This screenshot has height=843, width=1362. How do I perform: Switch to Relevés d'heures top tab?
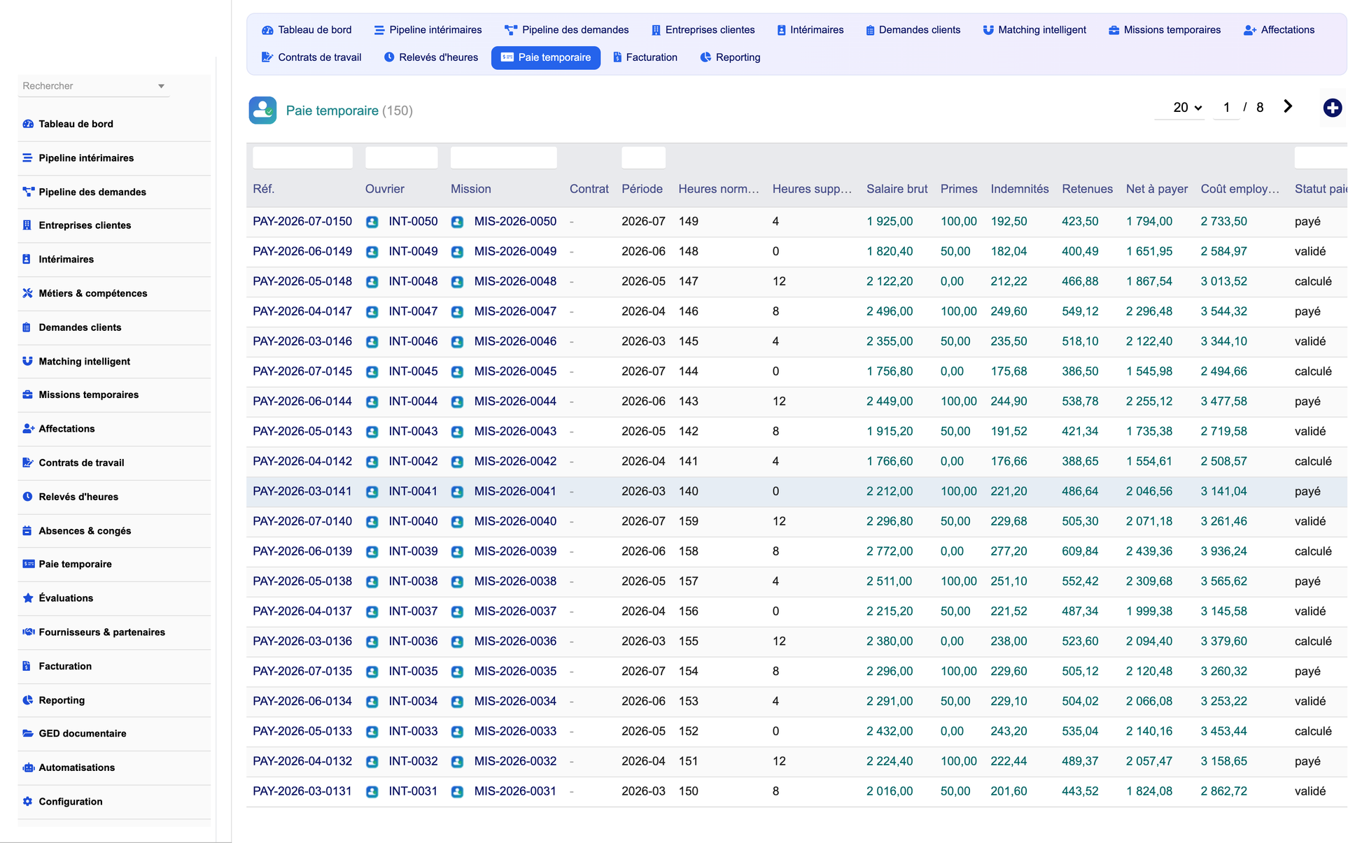431,57
